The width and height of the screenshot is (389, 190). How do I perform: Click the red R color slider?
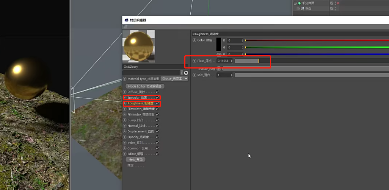click(317, 40)
